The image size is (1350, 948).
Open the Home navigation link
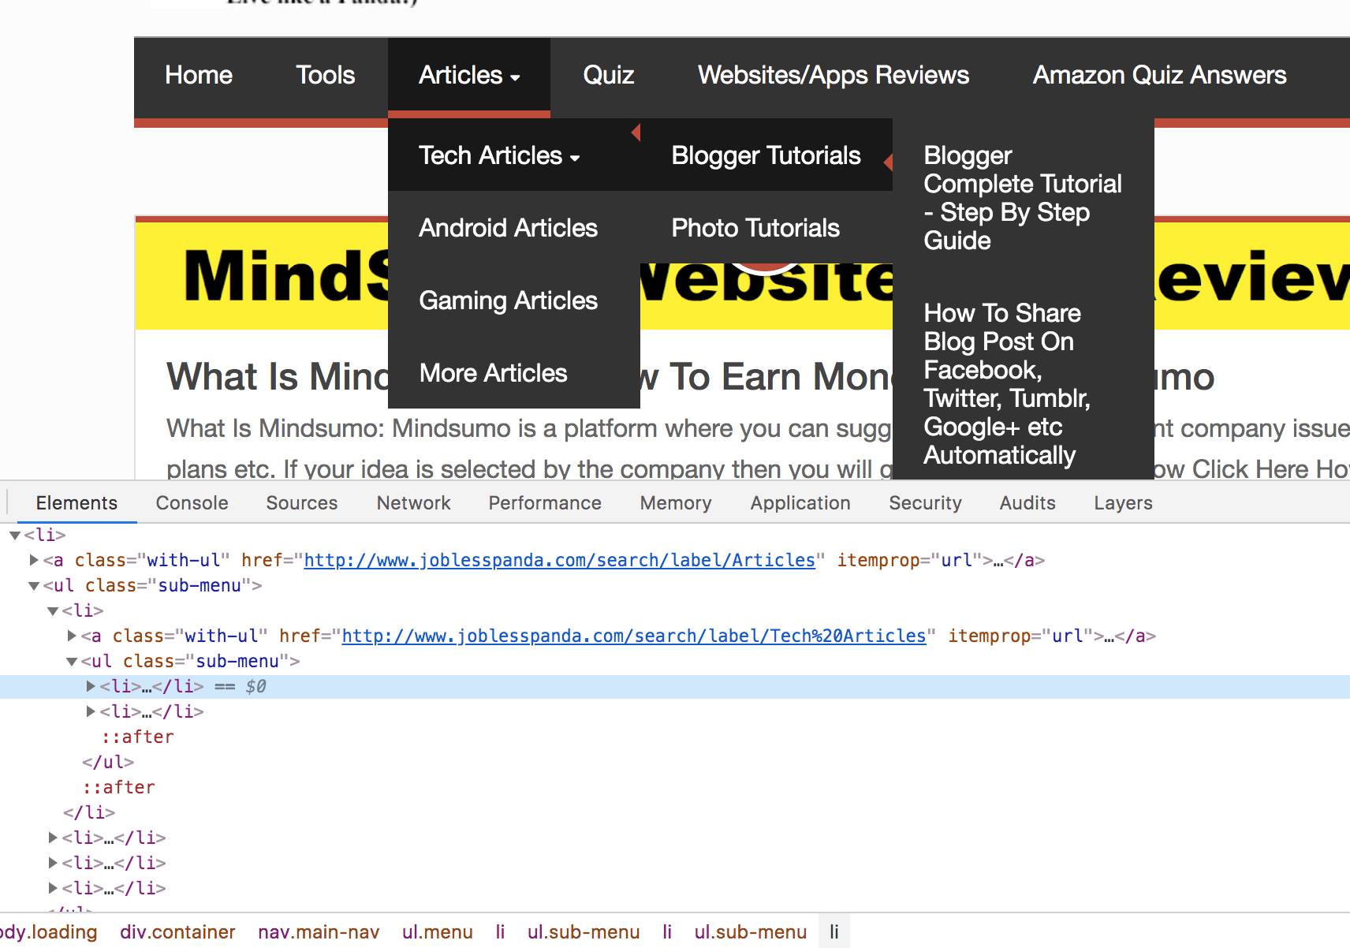coord(199,76)
